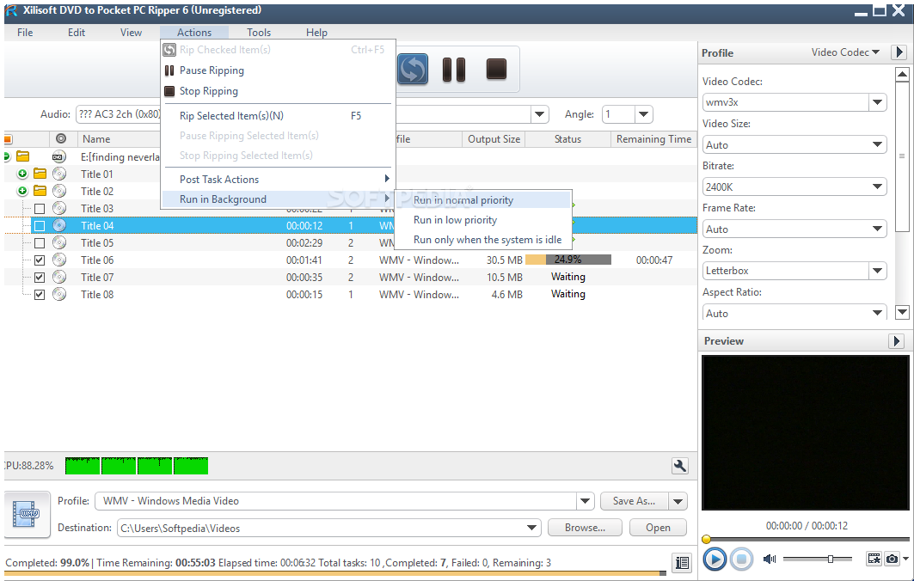The height and width of the screenshot is (581, 914).
Task: Click the Save As... button
Action: point(635,501)
